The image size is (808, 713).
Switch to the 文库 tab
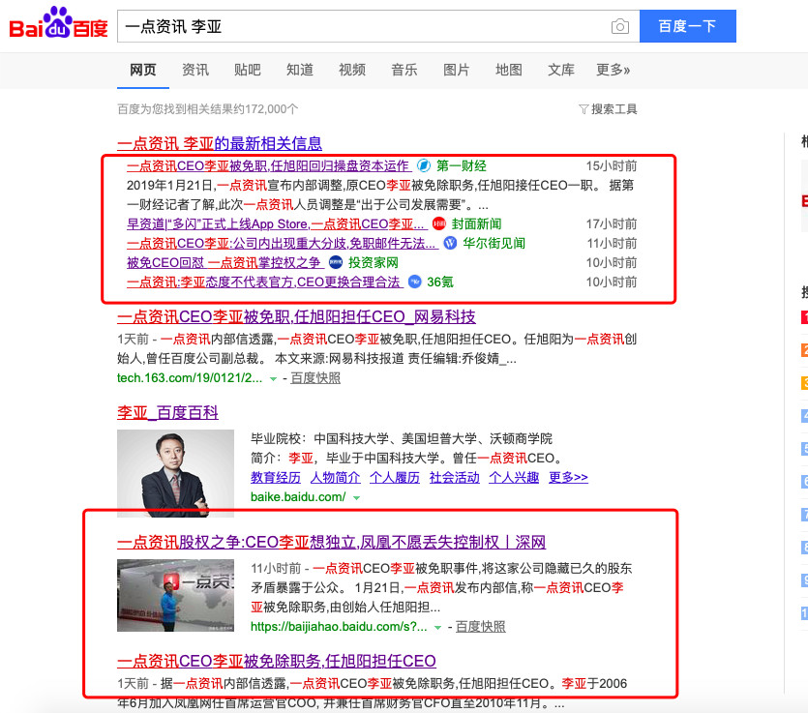click(x=561, y=70)
